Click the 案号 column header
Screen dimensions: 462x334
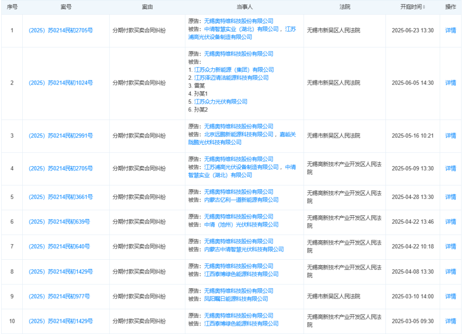pos(66,7)
